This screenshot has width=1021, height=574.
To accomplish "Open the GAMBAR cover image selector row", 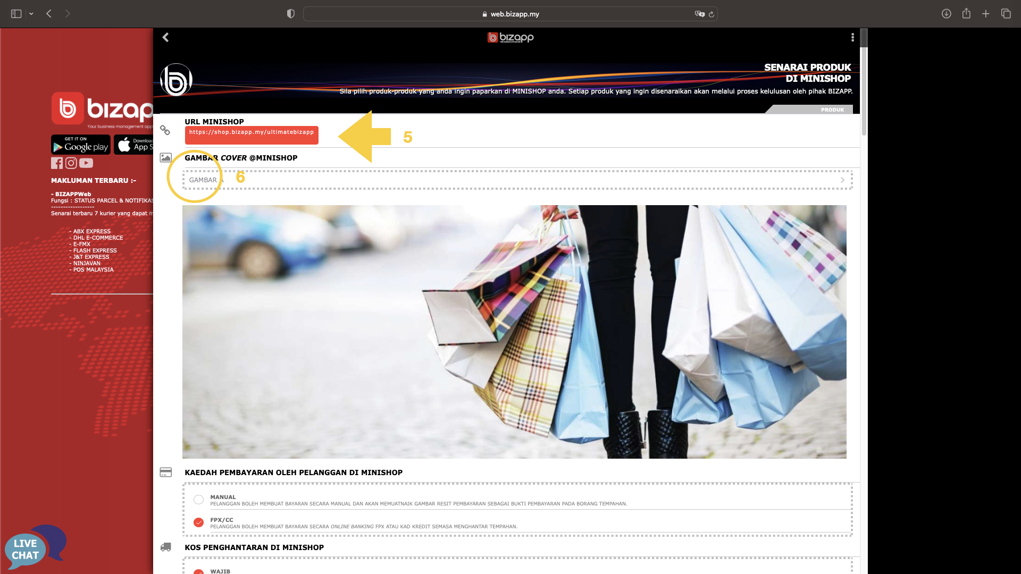I will click(x=517, y=180).
